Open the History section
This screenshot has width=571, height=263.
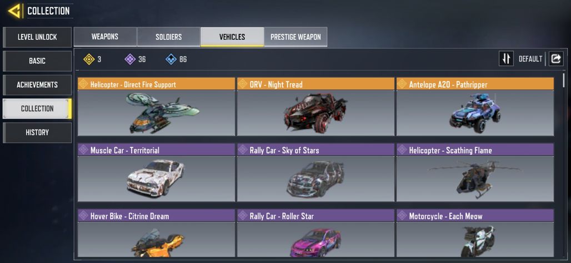[x=37, y=133]
